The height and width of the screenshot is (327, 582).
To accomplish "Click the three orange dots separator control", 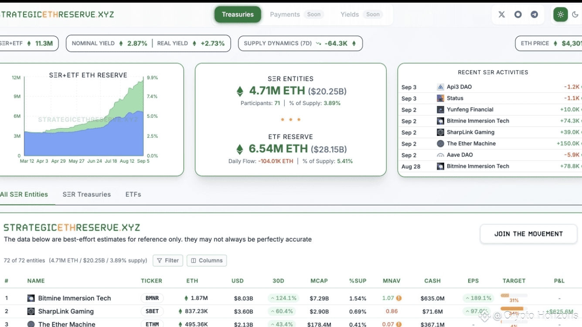I will click(290, 119).
